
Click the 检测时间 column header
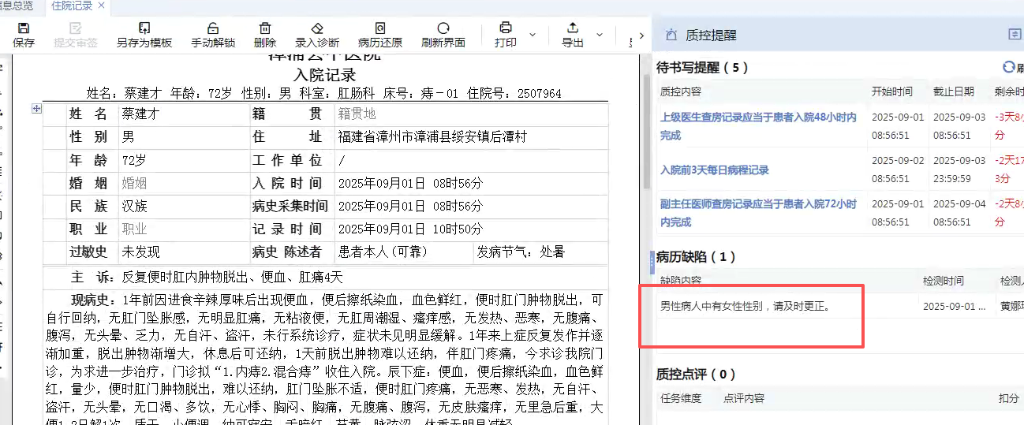(944, 281)
